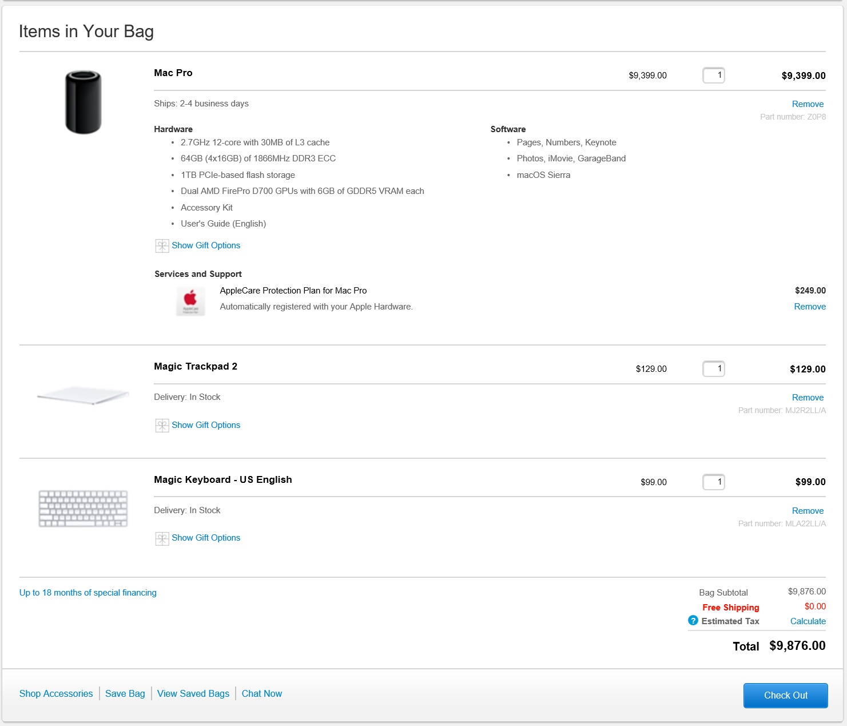The image size is (847, 726).
Task: Remove the Magic Trackpad 2 from bag
Action: tap(808, 398)
